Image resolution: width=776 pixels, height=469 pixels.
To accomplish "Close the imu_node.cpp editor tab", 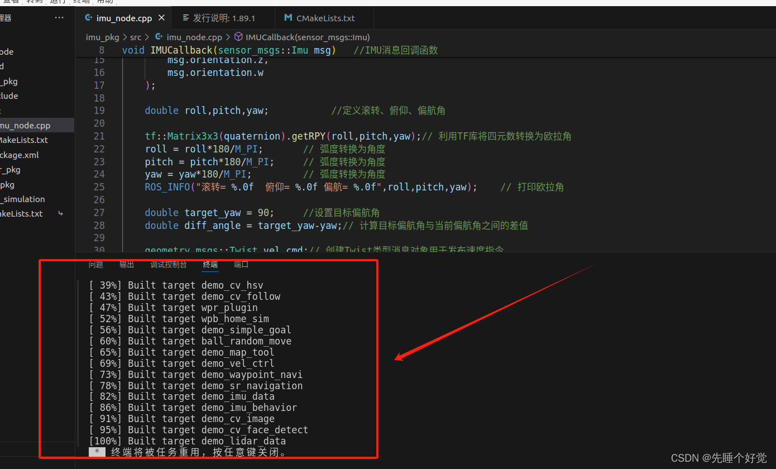I will coord(161,18).
